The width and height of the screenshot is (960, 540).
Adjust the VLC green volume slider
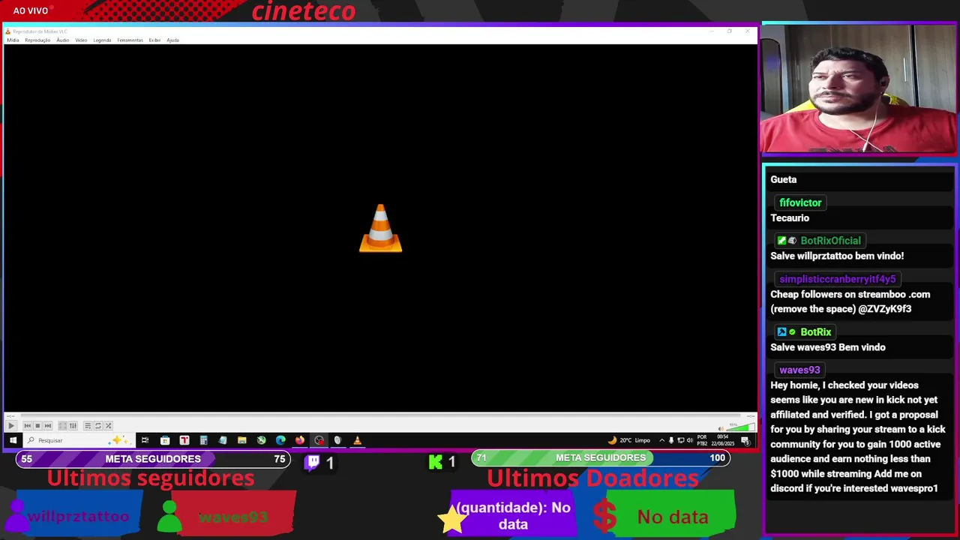point(740,427)
